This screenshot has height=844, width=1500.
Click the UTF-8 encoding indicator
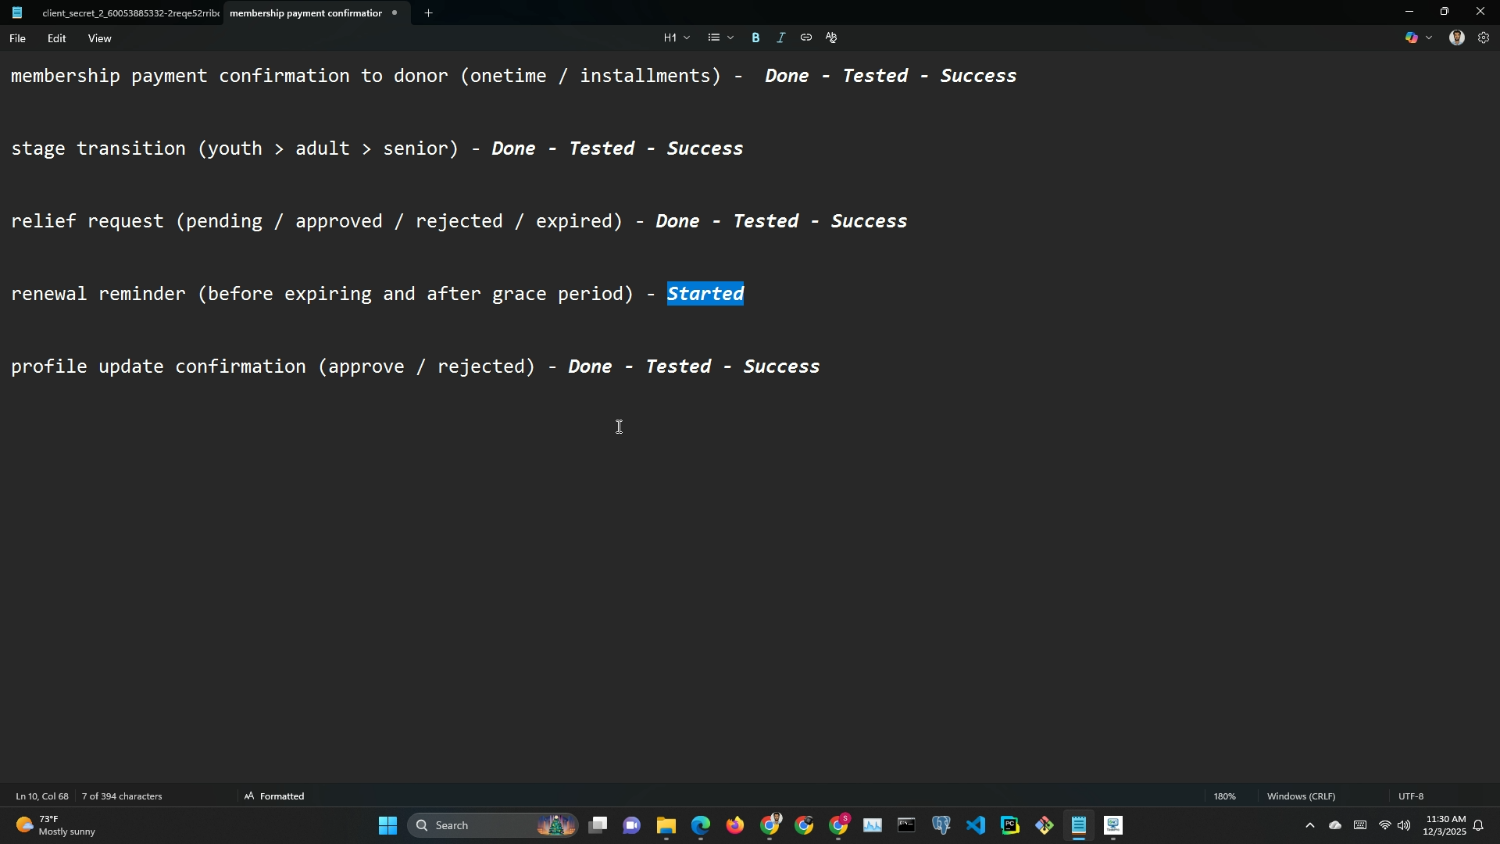click(x=1411, y=796)
